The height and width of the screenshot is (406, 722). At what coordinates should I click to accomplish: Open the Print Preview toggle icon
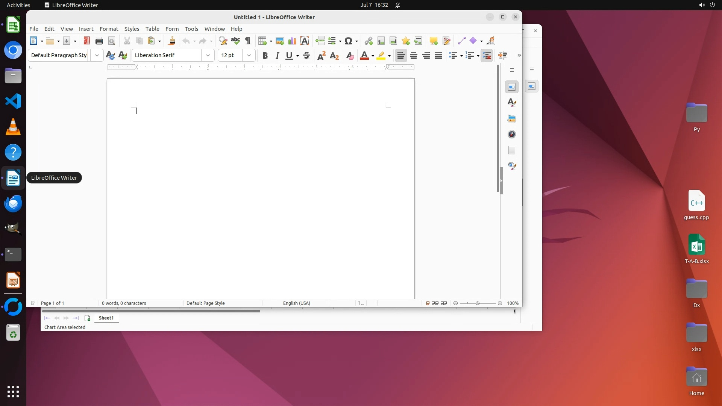point(112,41)
